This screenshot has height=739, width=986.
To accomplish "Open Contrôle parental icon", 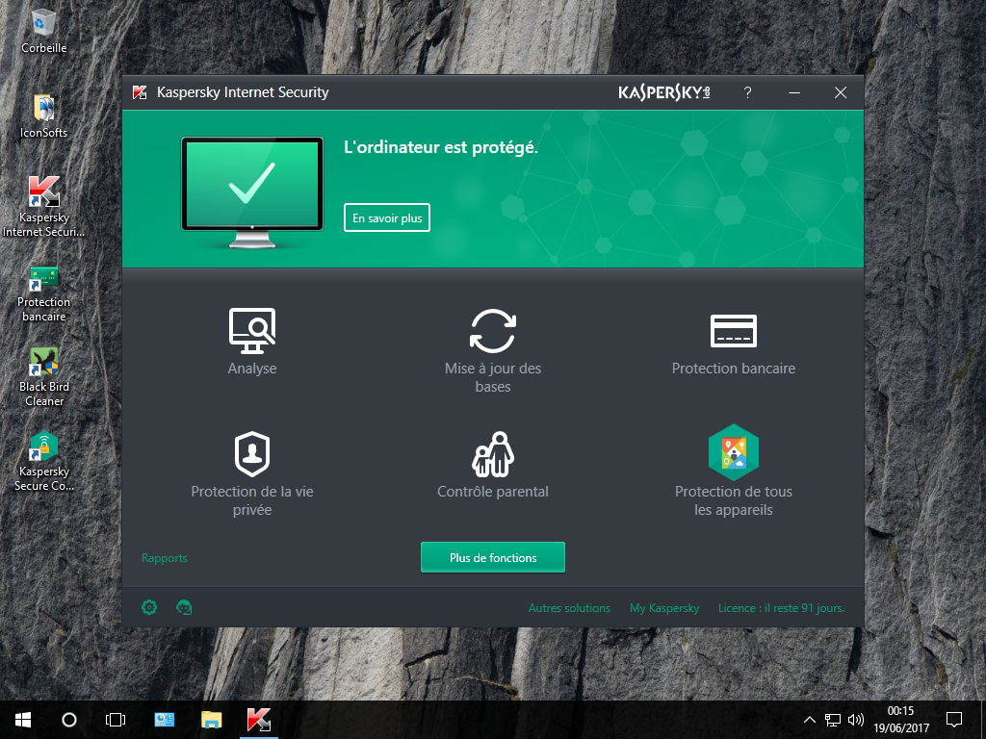I will click(x=493, y=454).
